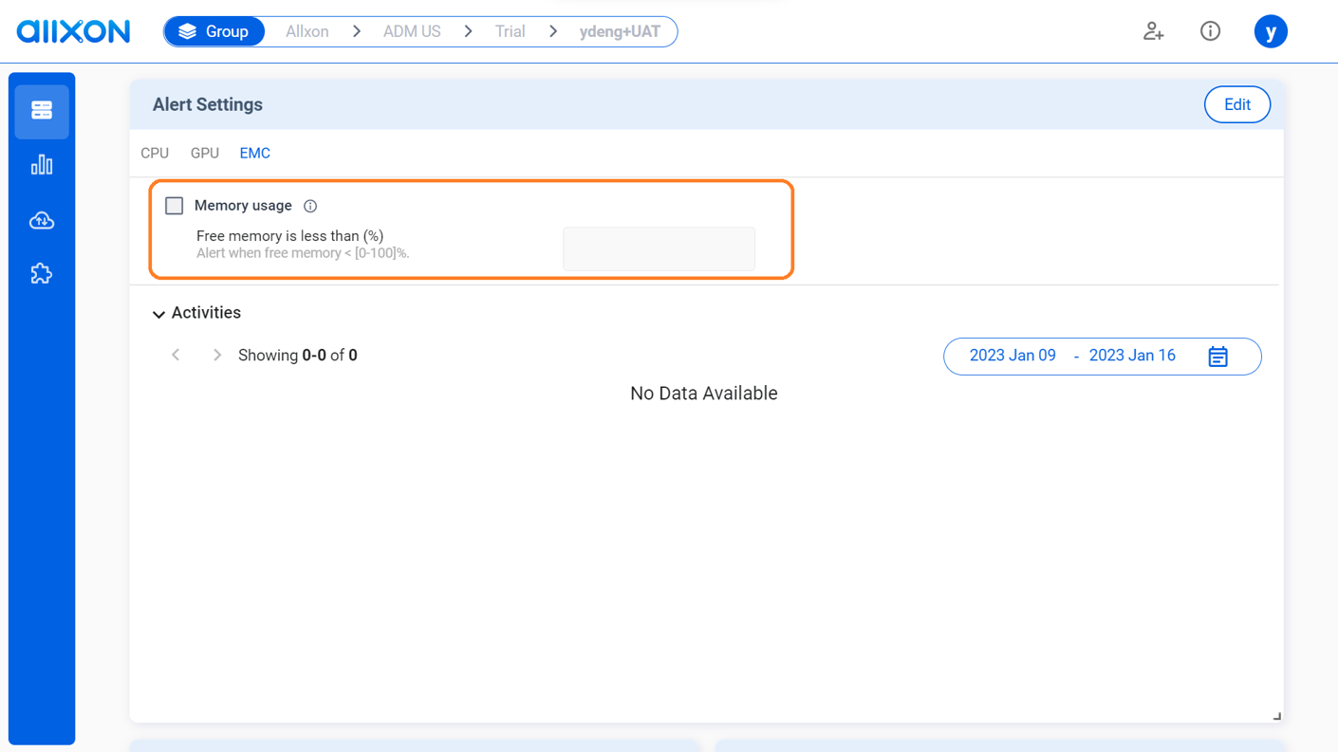Collapse the Activities section
This screenshot has width=1338, height=752.
(x=158, y=313)
